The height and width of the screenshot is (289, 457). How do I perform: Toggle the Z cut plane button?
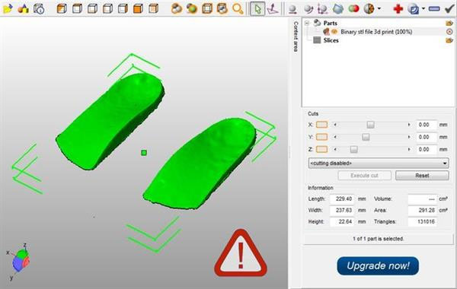click(321, 149)
